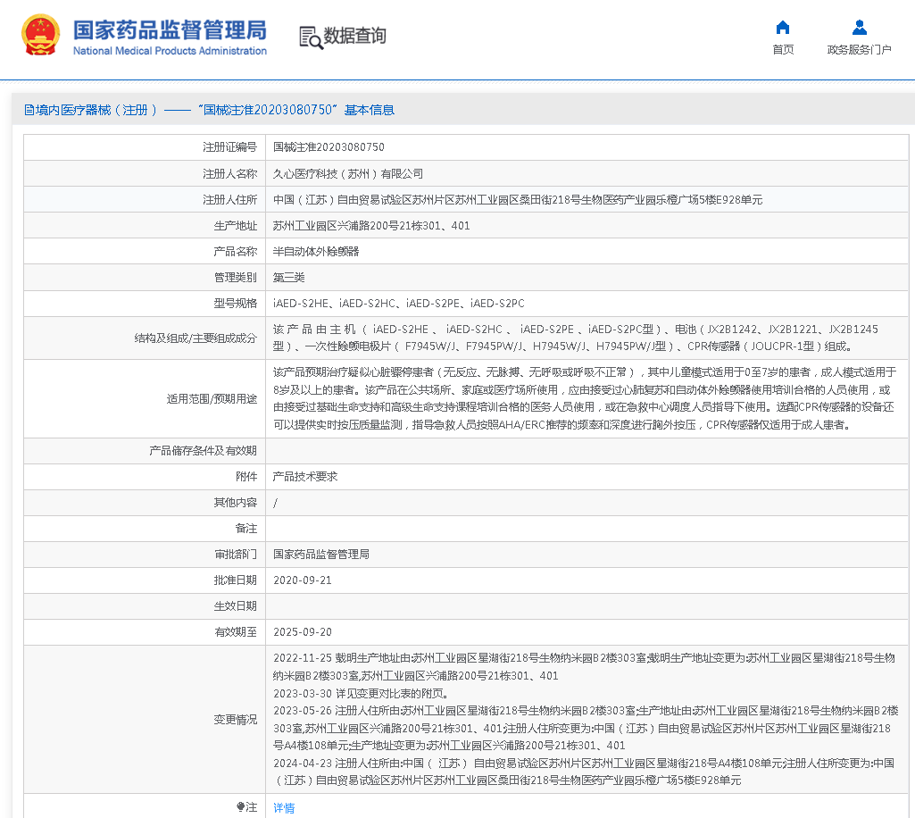The height and width of the screenshot is (818, 915).
Task: Click the 产品技术要求 attachment cell
Action: pos(304,477)
